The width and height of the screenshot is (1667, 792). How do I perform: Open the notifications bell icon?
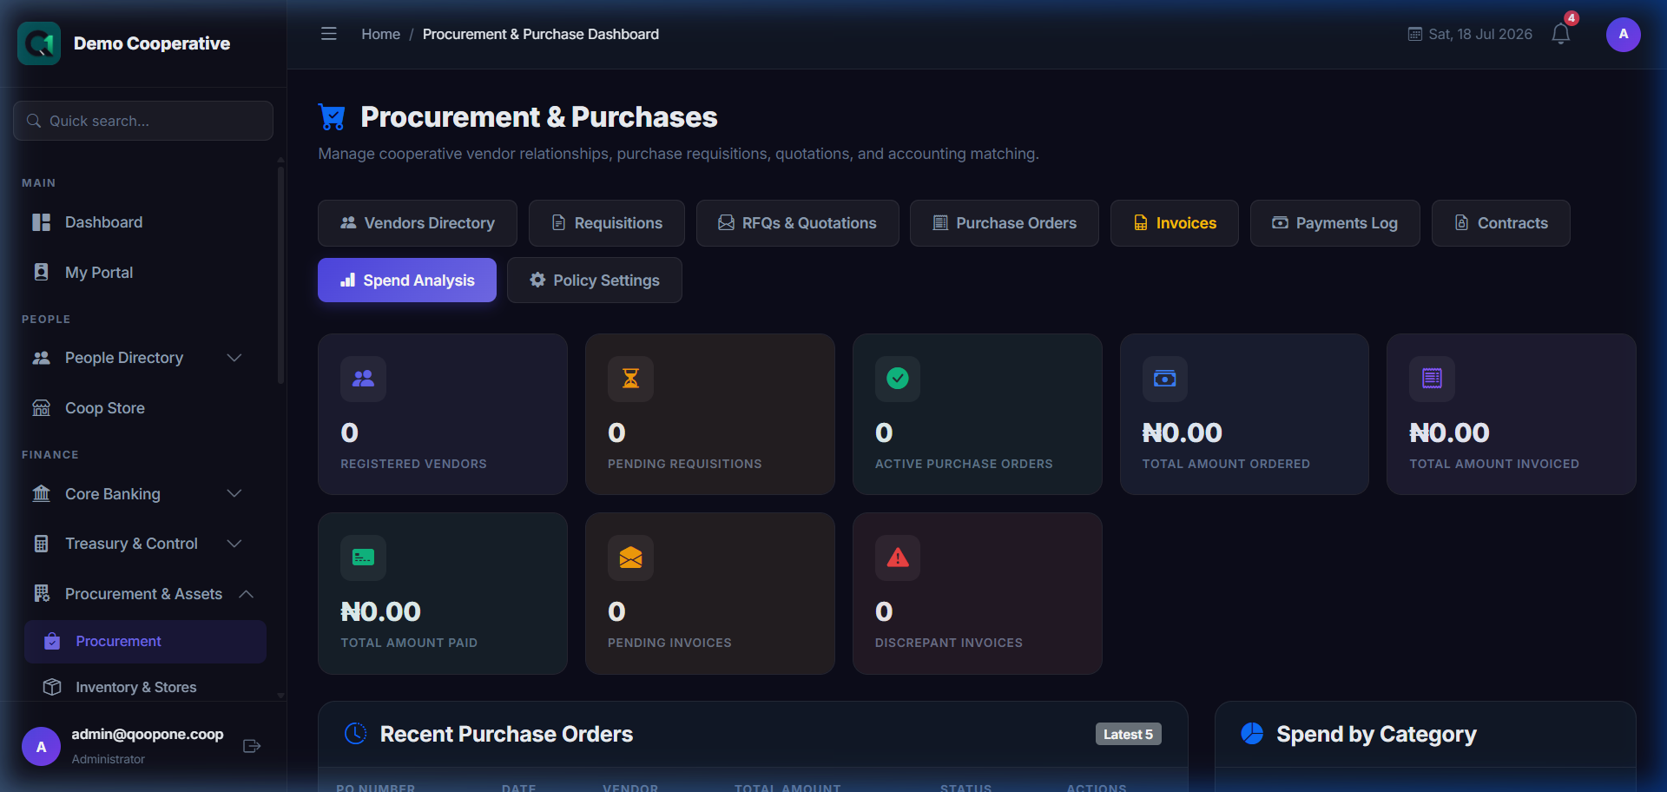[1560, 34]
